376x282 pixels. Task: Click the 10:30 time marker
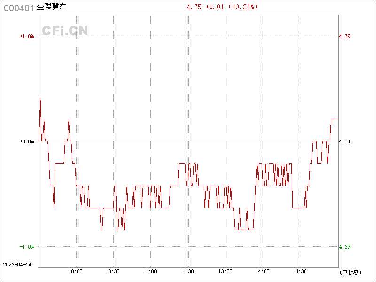pyautogui.click(x=113, y=272)
